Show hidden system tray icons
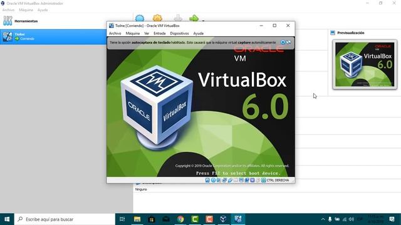Screen dimensions: 401x225 323,219
